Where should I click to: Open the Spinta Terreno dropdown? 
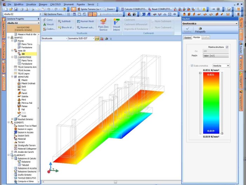click(89, 9)
